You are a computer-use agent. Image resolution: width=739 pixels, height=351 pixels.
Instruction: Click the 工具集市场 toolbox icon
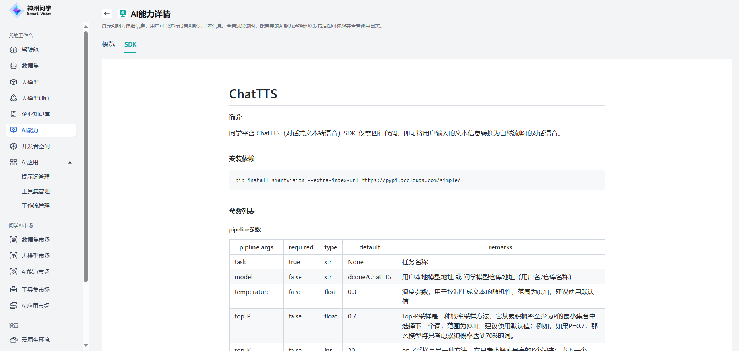click(14, 290)
